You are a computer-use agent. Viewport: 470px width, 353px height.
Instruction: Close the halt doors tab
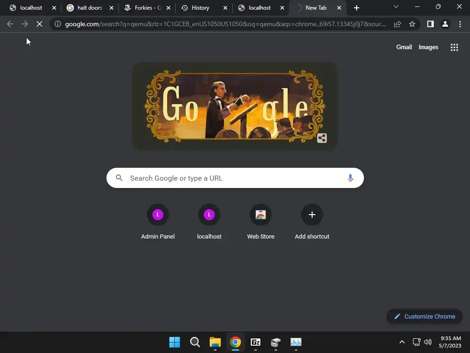point(111,8)
